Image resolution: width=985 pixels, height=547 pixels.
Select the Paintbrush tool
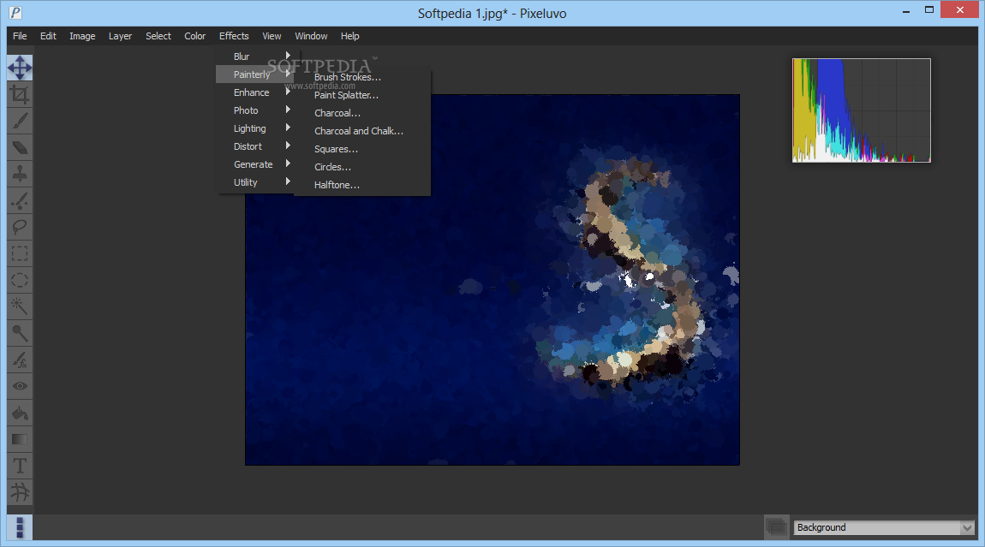coord(20,121)
